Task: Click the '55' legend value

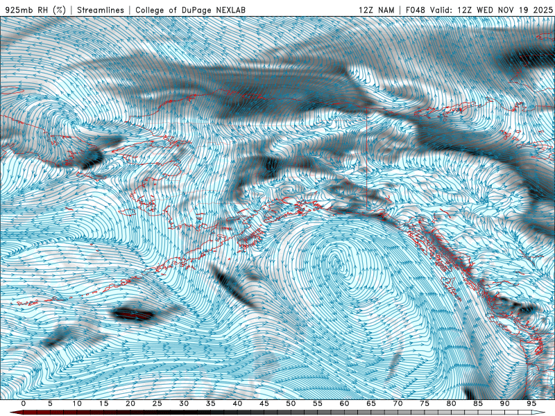Action: pyautogui.click(x=318, y=404)
